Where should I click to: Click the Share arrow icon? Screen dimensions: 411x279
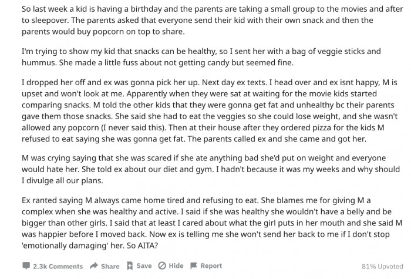94,266
